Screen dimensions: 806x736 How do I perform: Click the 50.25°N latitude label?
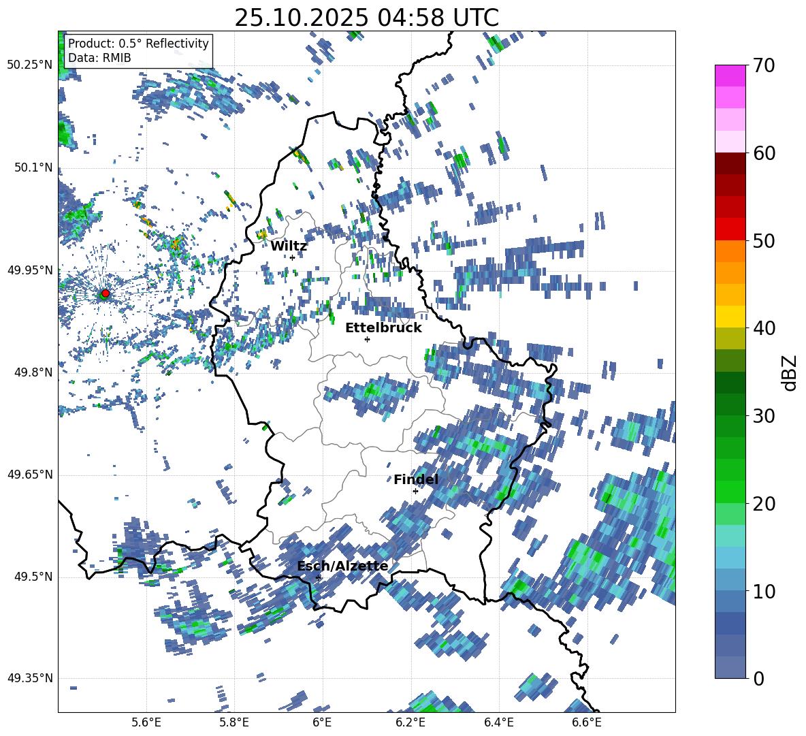[x=30, y=65]
